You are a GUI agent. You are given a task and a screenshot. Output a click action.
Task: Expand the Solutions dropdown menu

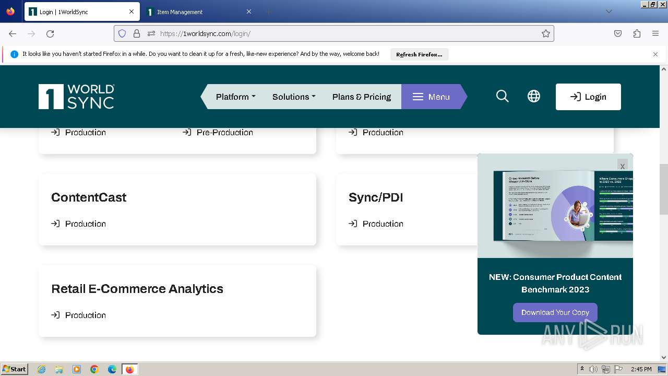click(x=294, y=97)
